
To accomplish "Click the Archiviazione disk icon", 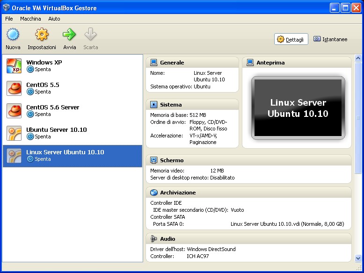I will click(x=153, y=193).
